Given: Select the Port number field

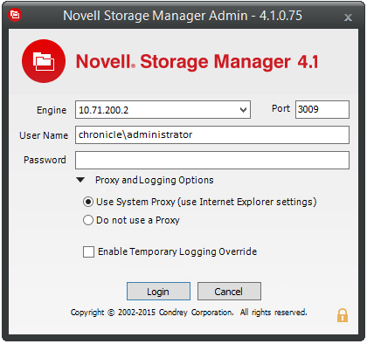Looking at the screenshot, I should point(322,109).
